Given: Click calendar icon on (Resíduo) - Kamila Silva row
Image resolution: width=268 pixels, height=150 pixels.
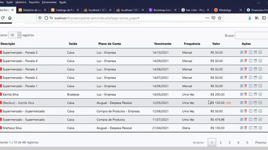Looking at the screenshot, I should [255, 102].
